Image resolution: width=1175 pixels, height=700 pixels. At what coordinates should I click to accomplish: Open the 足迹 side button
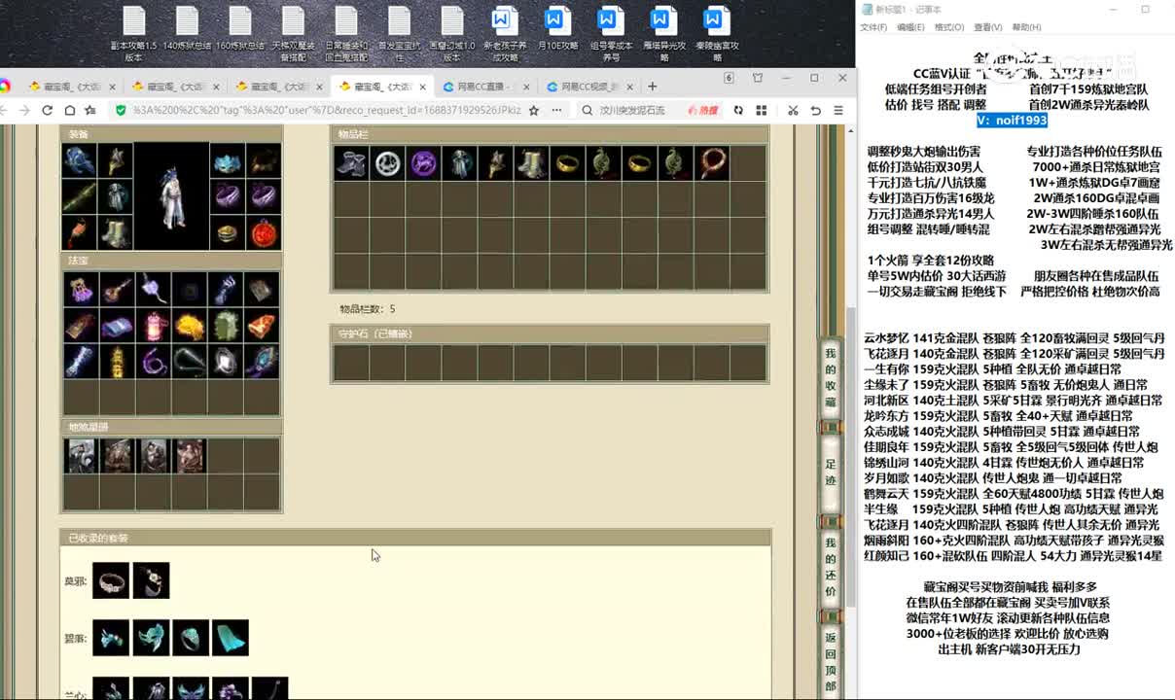tap(830, 473)
